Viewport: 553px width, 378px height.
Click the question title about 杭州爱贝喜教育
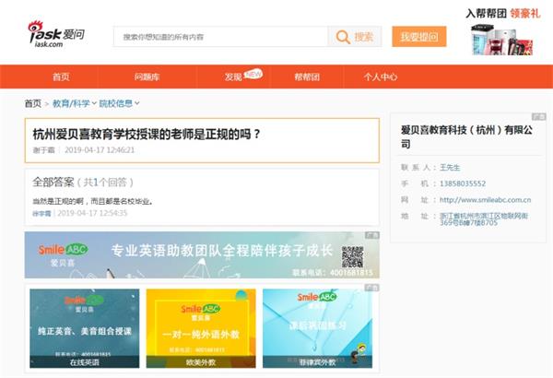click(147, 134)
